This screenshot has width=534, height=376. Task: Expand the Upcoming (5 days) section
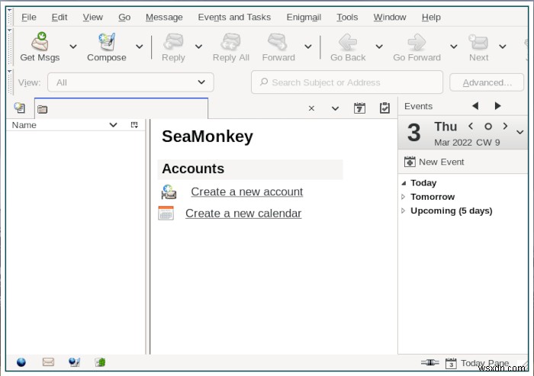[x=404, y=210]
